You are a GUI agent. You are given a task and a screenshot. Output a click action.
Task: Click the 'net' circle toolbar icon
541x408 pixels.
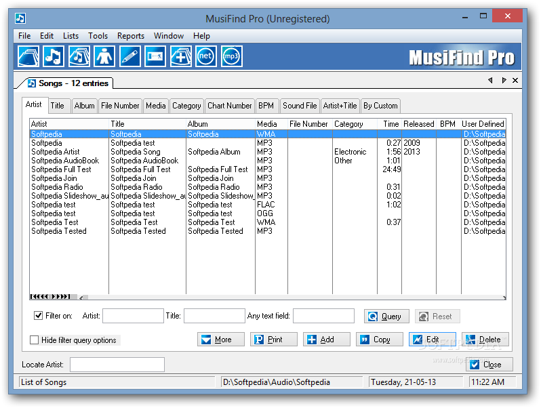(x=206, y=56)
